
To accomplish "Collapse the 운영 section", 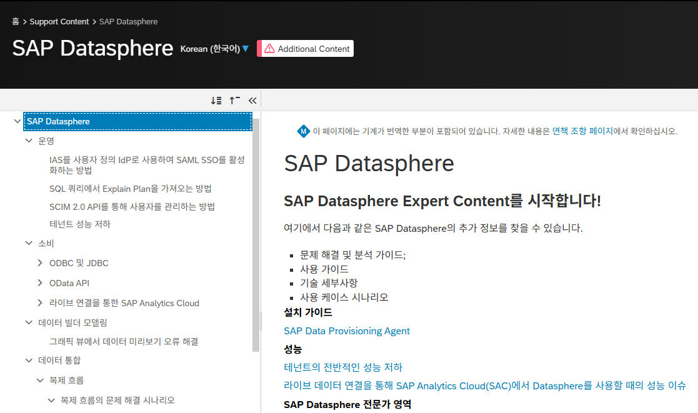I will click(29, 141).
